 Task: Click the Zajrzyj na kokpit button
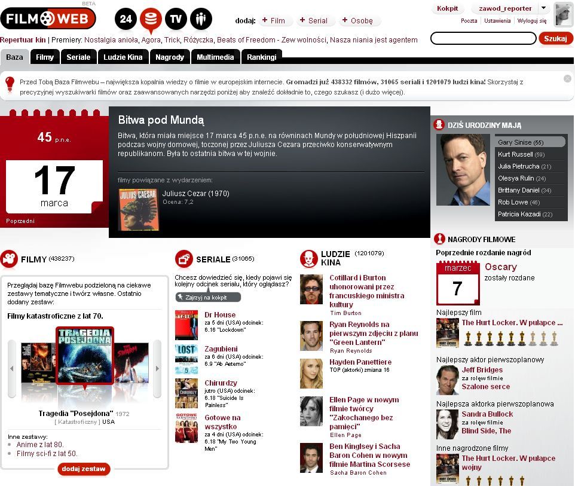click(x=208, y=297)
